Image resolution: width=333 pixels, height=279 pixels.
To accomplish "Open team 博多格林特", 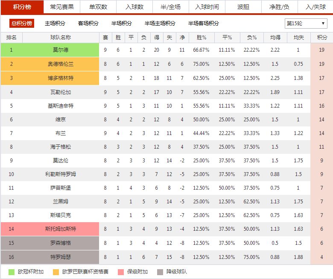I will pyautogui.click(x=61, y=78).
